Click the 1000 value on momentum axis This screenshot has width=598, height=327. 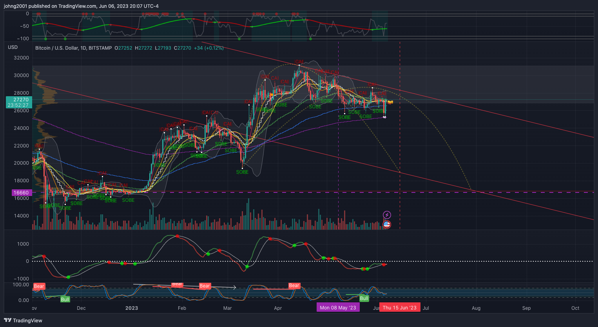(x=23, y=244)
